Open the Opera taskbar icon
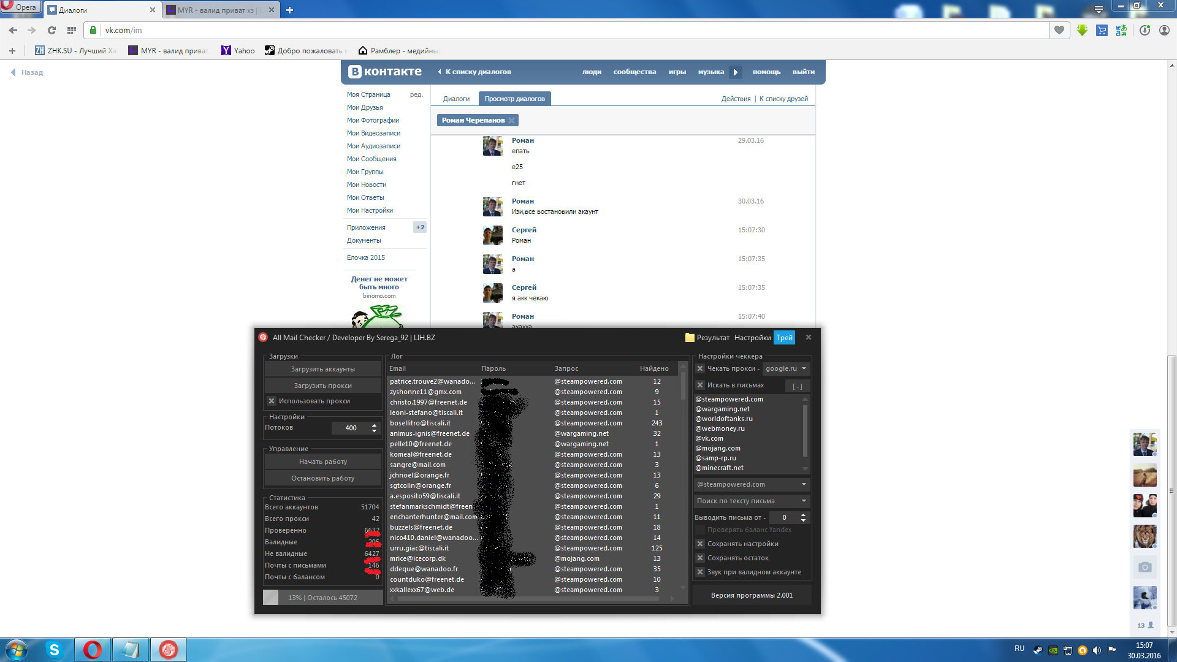The height and width of the screenshot is (662, 1177). click(93, 650)
